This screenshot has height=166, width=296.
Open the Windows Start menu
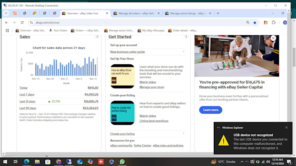click(5, 162)
